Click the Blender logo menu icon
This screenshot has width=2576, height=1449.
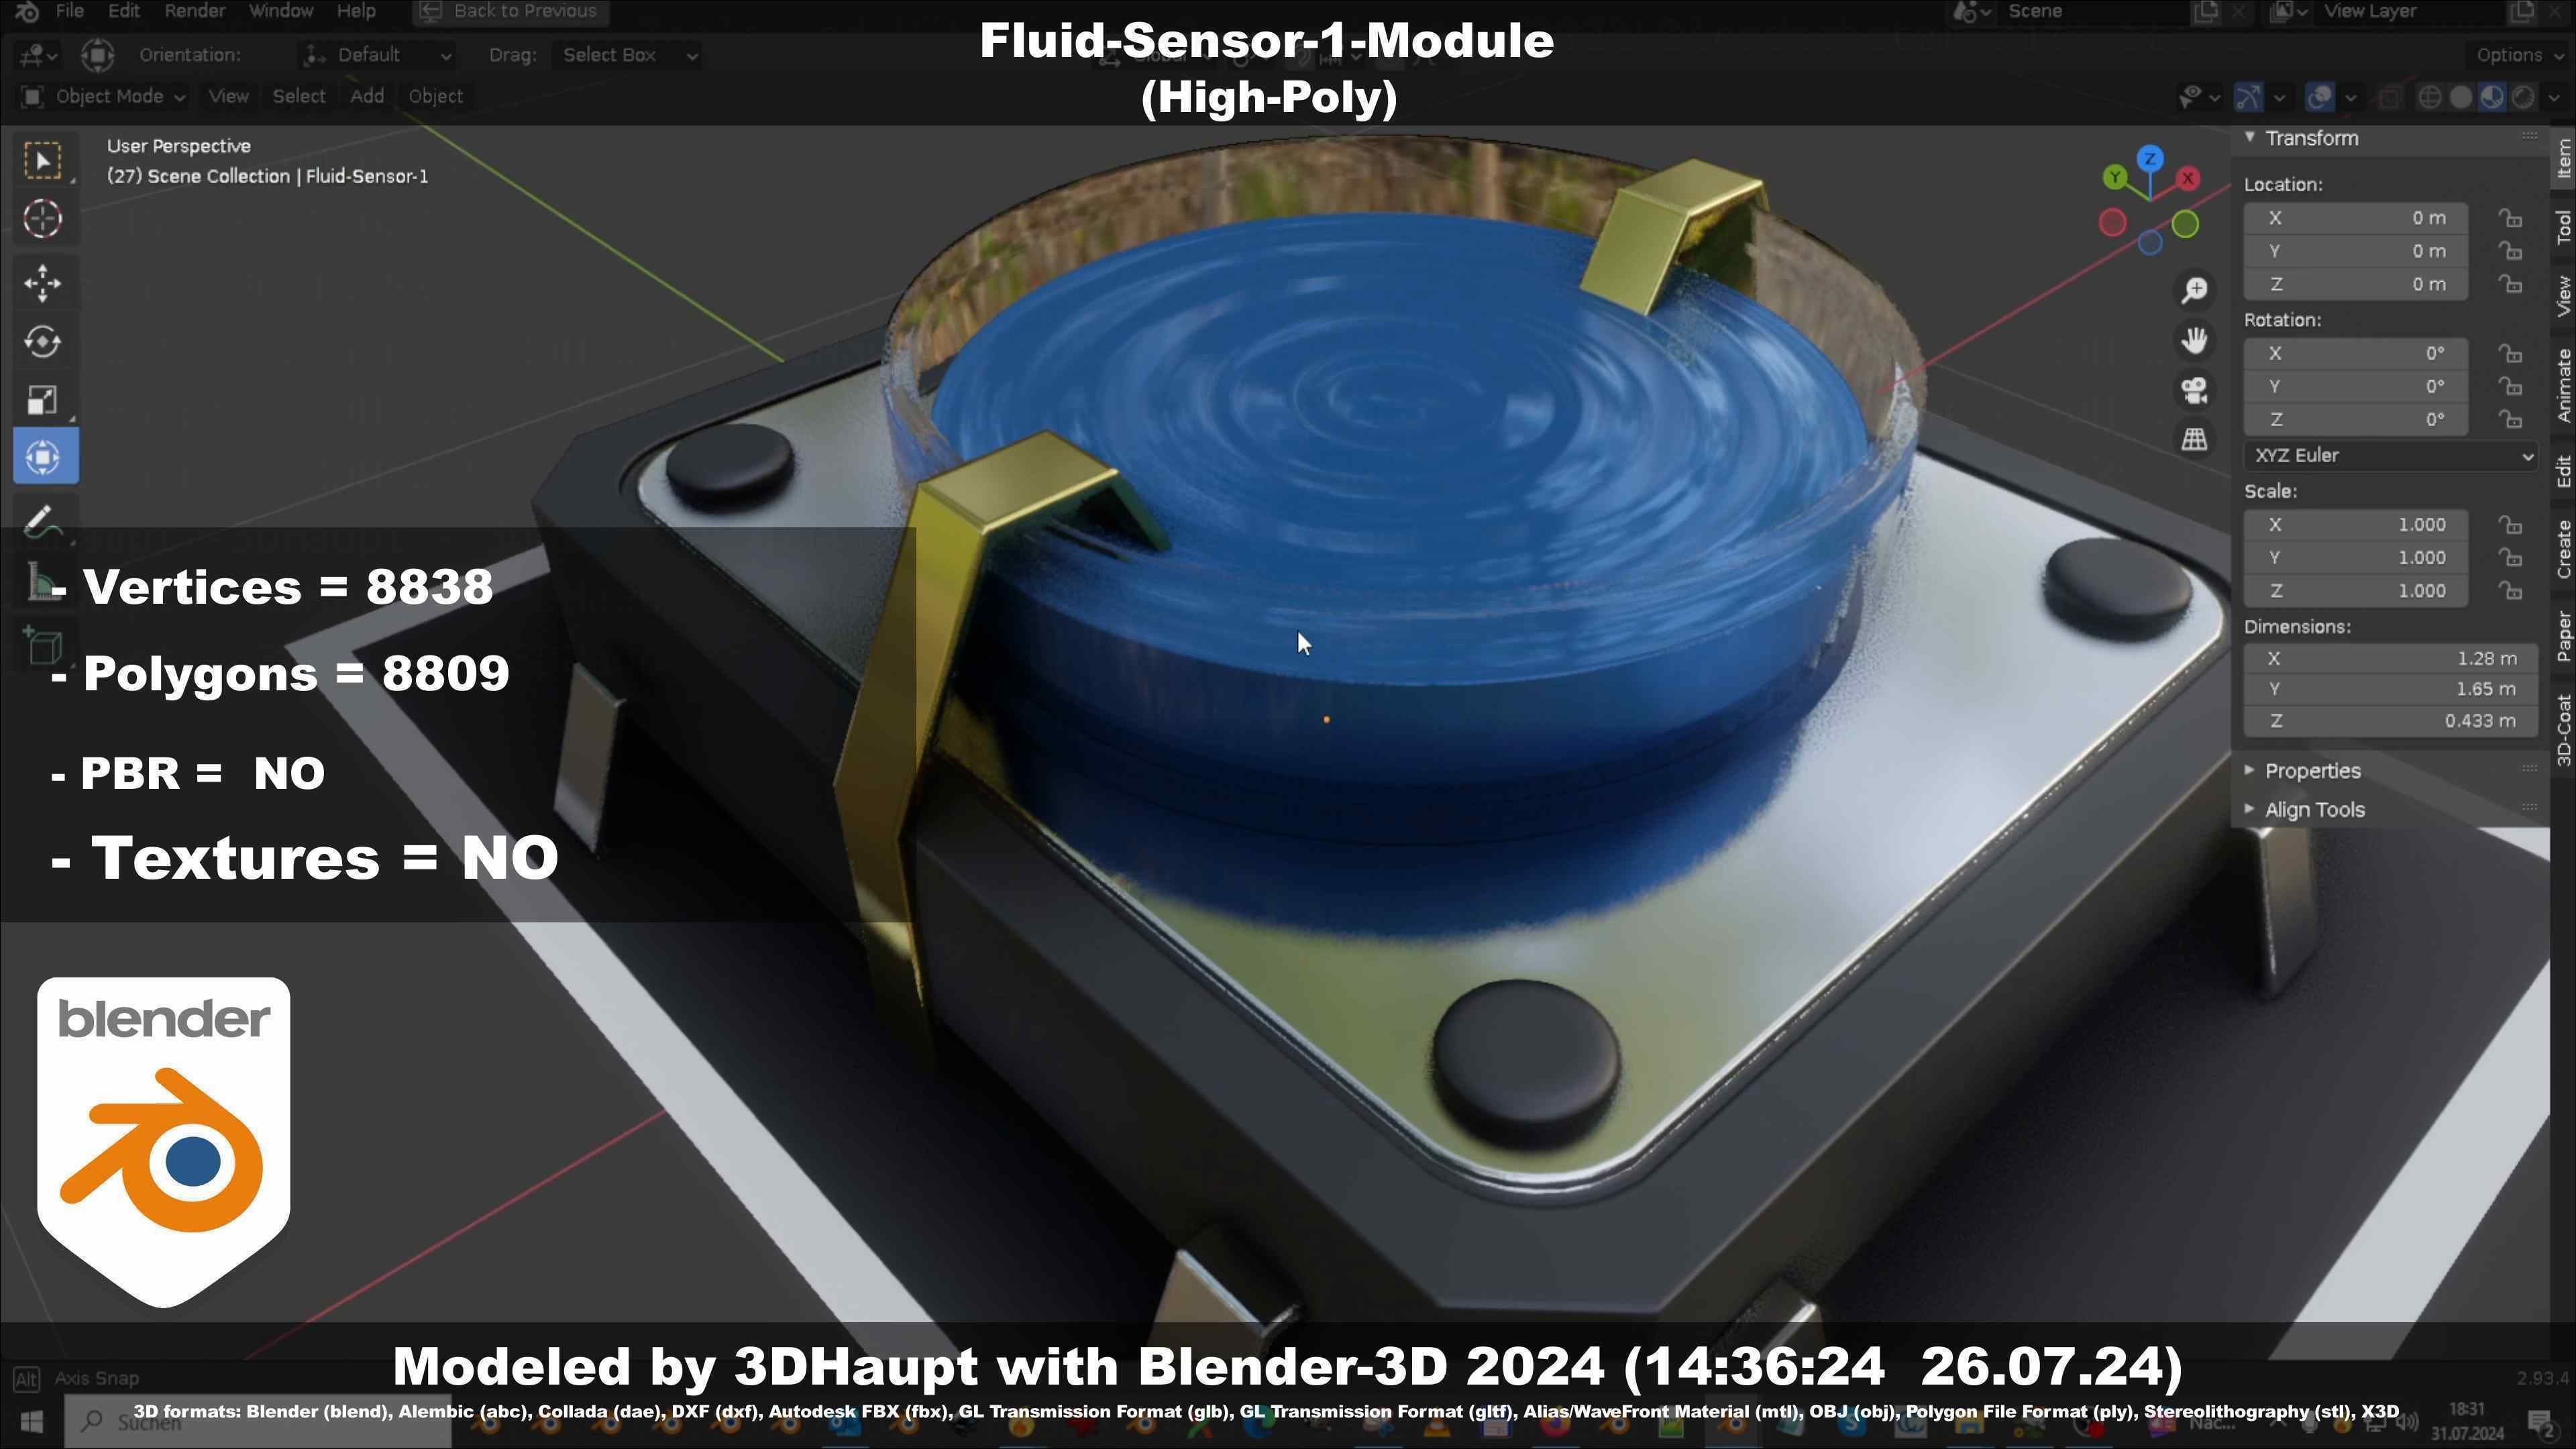click(x=27, y=11)
